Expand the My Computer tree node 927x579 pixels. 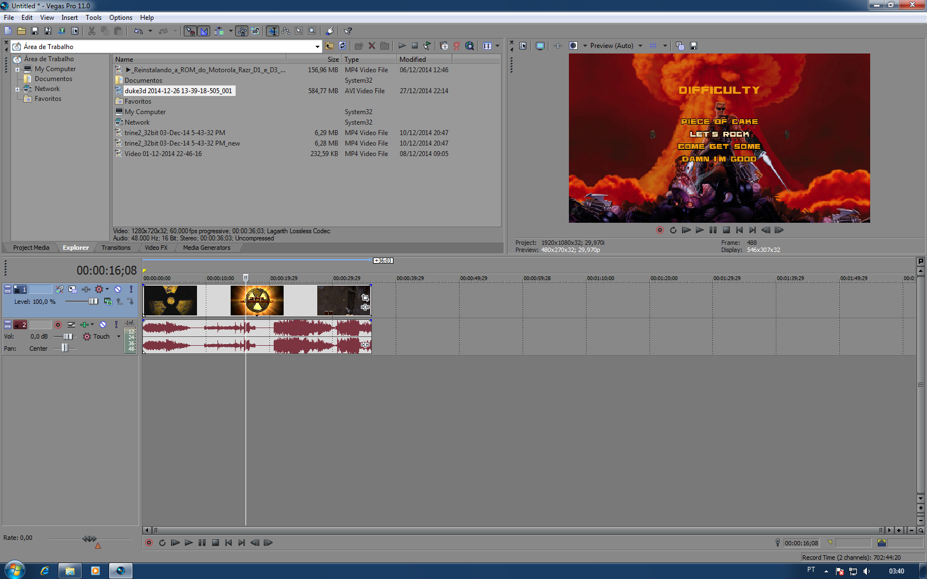click(x=17, y=69)
